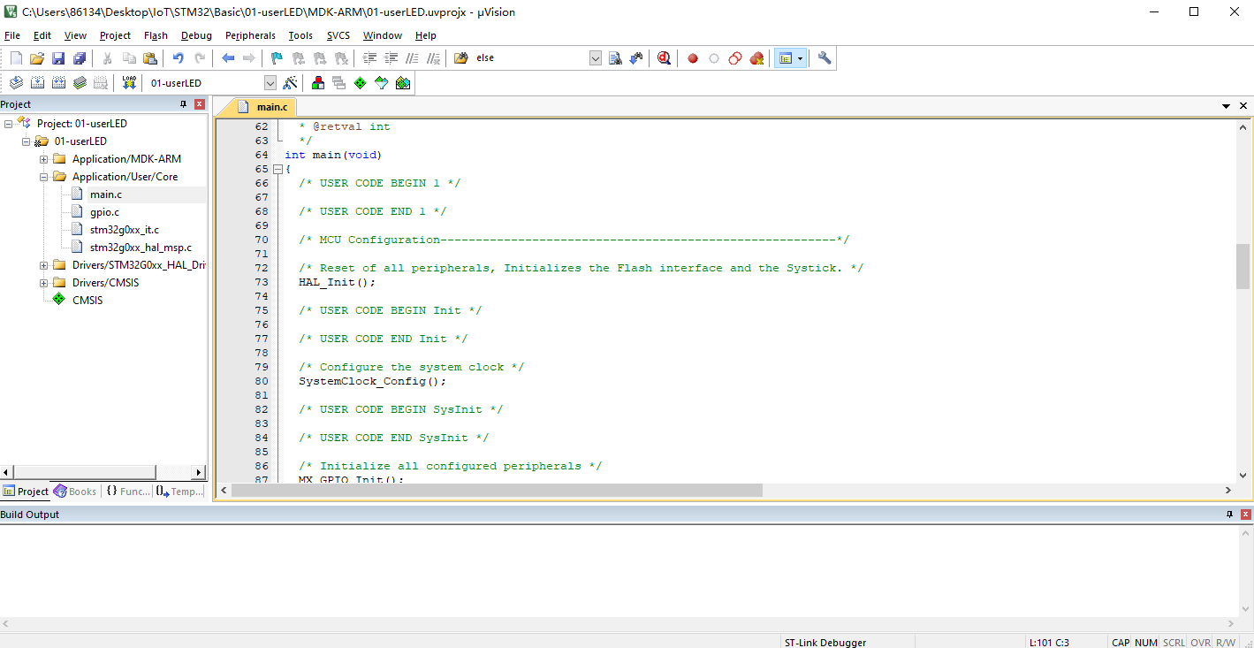Comment the selection with the // icon

pyautogui.click(x=412, y=58)
